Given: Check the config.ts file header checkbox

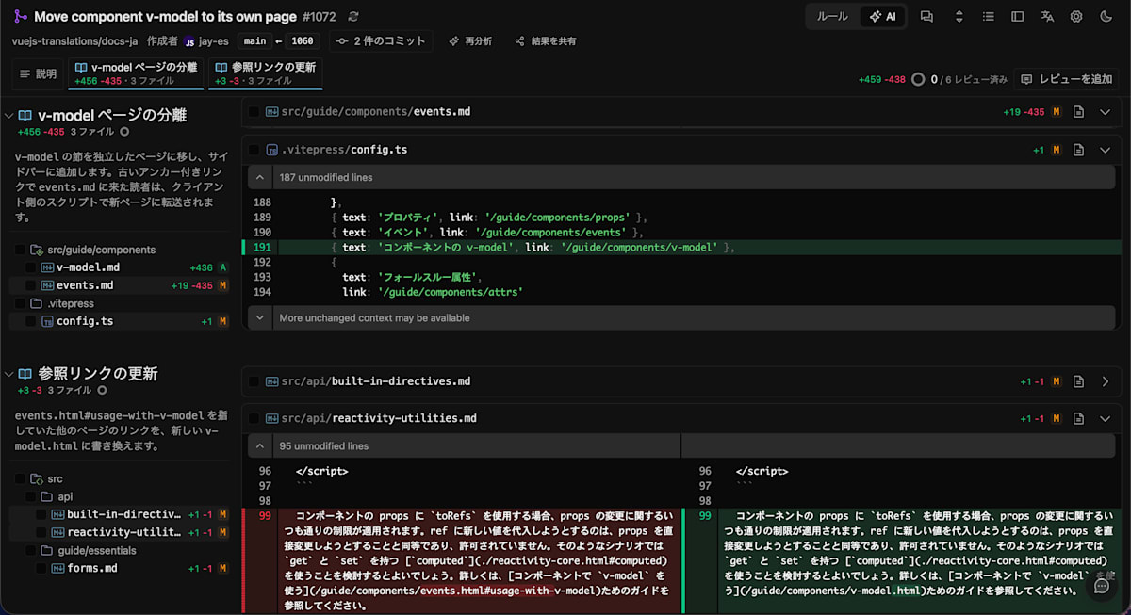Looking at the screenshot, I should (x=254, y=150).
